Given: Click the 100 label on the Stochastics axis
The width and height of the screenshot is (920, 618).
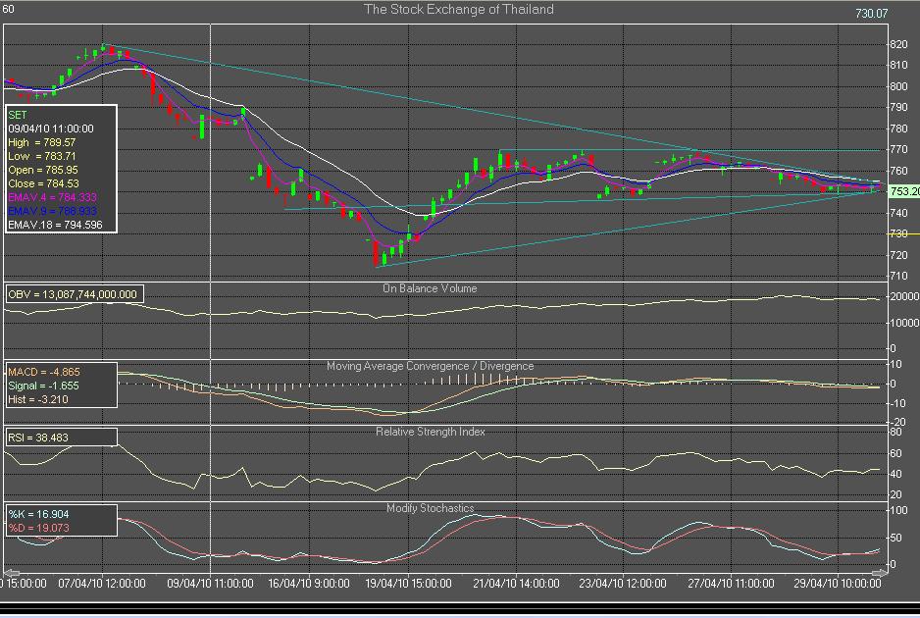Looking at the screenshot, I should pos(898,510).
